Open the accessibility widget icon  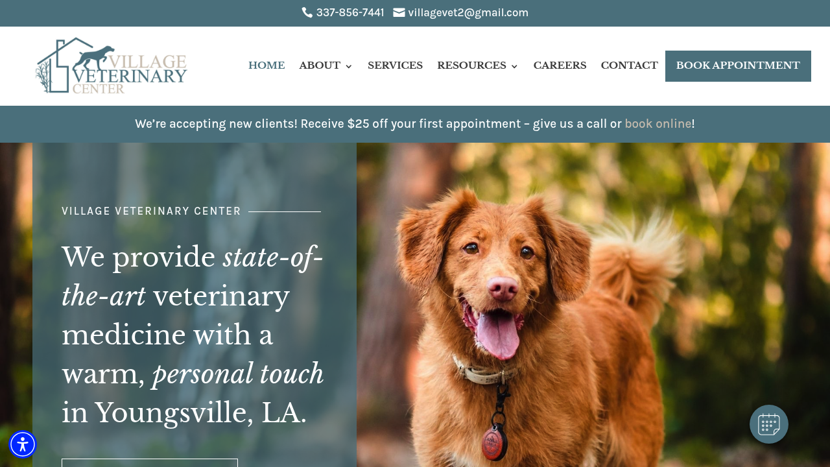coord(23,444)
